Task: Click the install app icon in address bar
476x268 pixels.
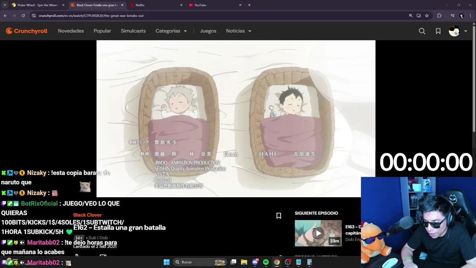Action: point(419,16)
